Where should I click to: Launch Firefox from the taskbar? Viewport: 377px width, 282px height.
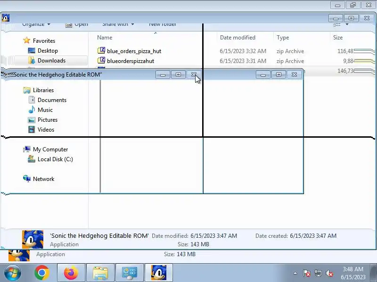point(71,273)
